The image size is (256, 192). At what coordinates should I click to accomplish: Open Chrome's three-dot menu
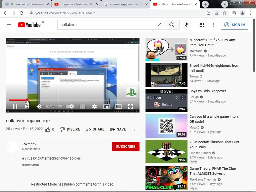click(250, 13)
